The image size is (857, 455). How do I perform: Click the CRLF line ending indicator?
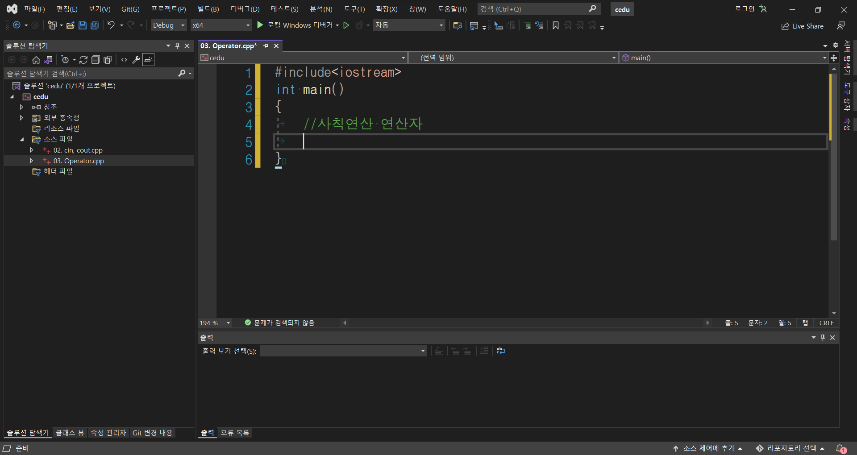[827, 323]
